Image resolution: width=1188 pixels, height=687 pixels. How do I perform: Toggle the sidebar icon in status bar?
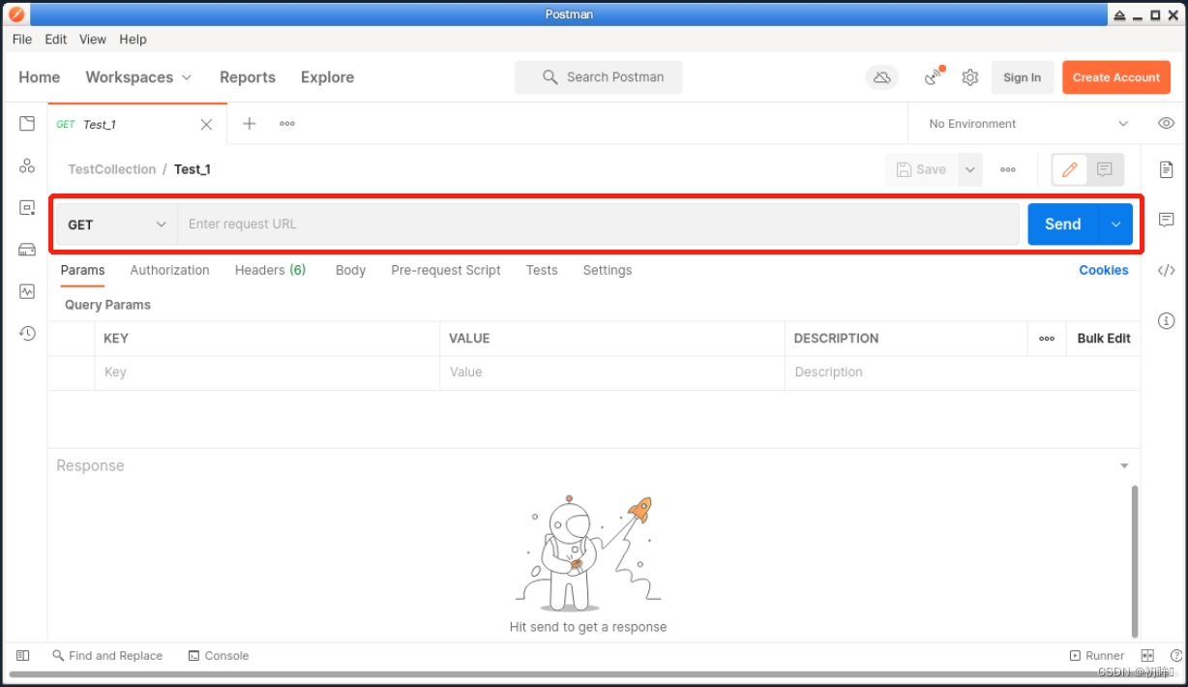pyautogui.click(x=23, y=655)
